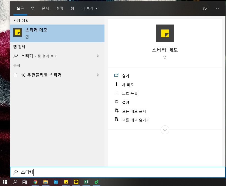The image size is (226, 186).
Task: Open the 더 보기 dropdown
Action: (90, 8)
